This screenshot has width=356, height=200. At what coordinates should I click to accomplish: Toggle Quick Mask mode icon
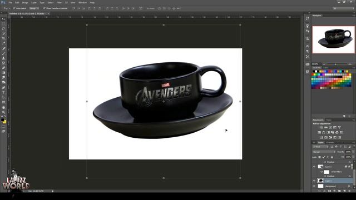[x=3, y=127]
